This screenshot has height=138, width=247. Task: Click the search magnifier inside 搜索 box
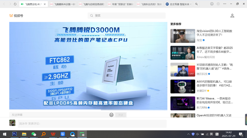92,16
